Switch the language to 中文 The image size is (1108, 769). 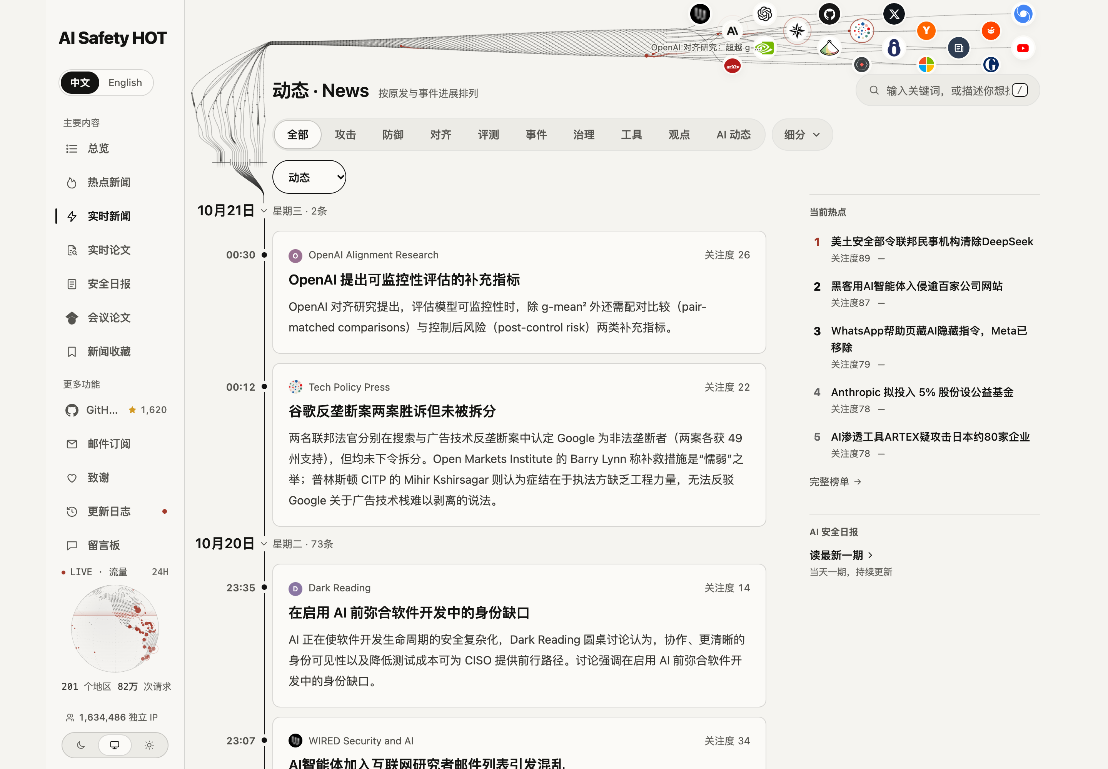coord(80,82)
